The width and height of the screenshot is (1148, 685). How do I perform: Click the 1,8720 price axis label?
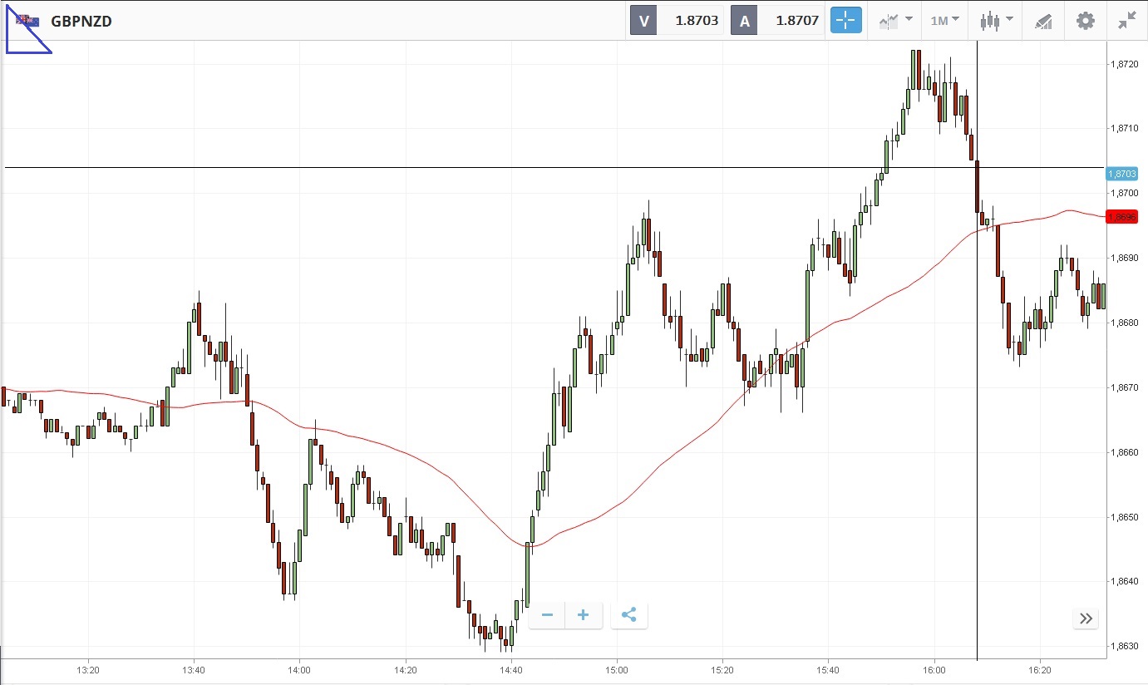(x=1124, y=64)
